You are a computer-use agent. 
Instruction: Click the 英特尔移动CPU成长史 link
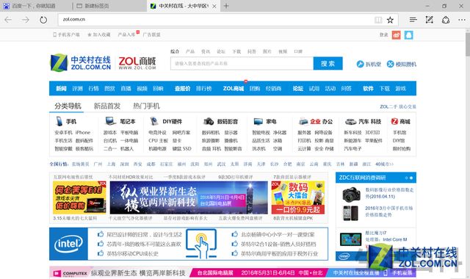[x=132, y=253]
